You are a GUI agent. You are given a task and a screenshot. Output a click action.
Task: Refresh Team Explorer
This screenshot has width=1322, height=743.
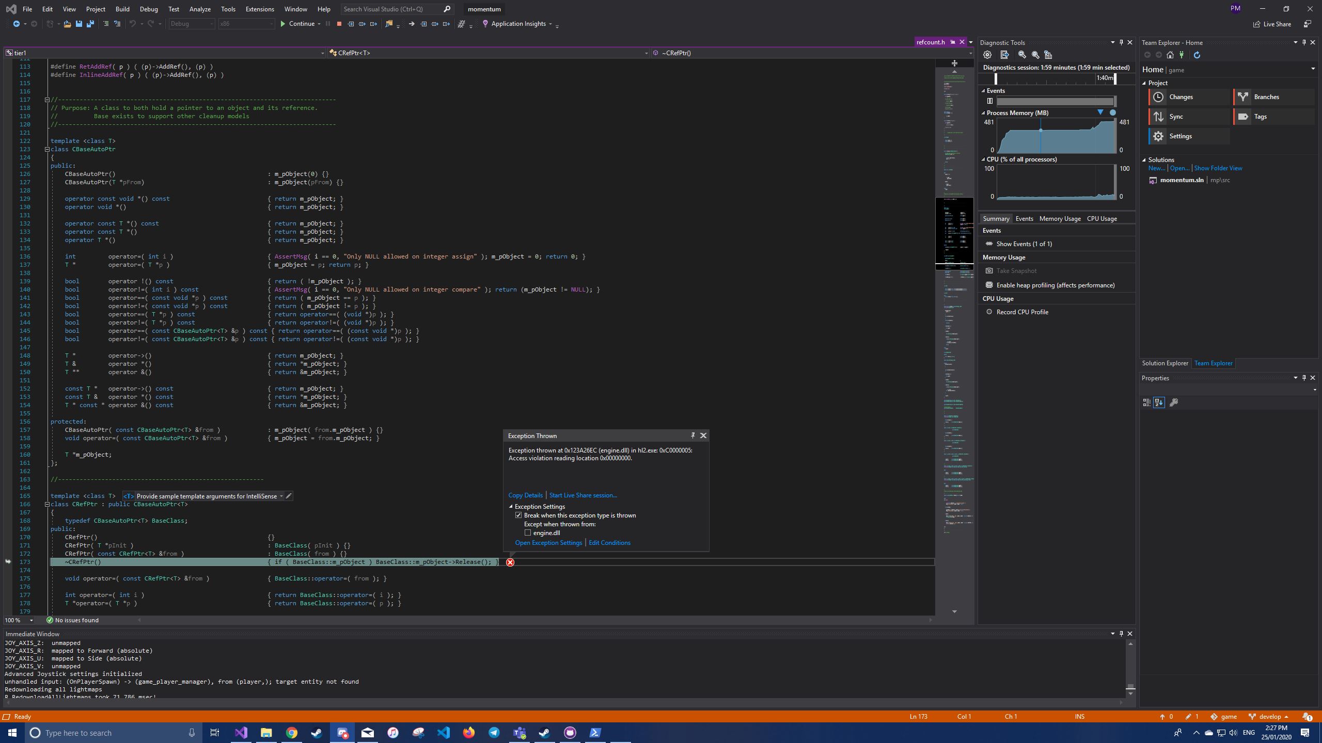click(x=1197, y=55)
